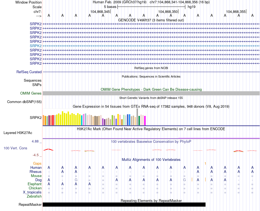Image resolution: width=260 pixels, height=211 pixels.
Task: Select the Dog alignment row label
Action: coord(39,180)
